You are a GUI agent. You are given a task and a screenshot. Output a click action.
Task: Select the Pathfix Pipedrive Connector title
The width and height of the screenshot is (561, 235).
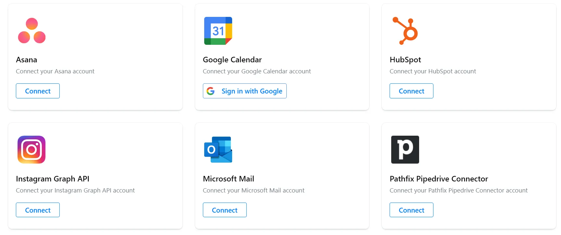click(x=439, y=179)
